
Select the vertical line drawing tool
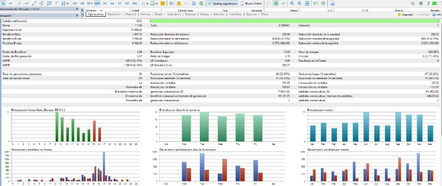[19, 3]
